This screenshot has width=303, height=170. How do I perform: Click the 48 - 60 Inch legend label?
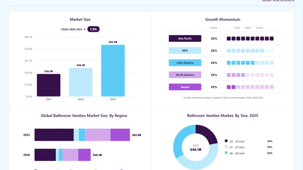coord(237,153)
